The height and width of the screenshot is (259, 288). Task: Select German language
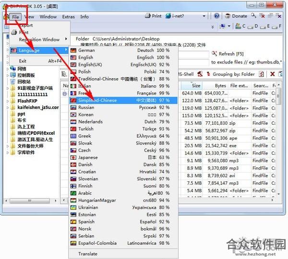point(123,50)
